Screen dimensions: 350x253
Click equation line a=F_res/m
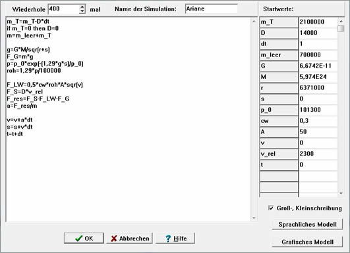tap(22, 106)
